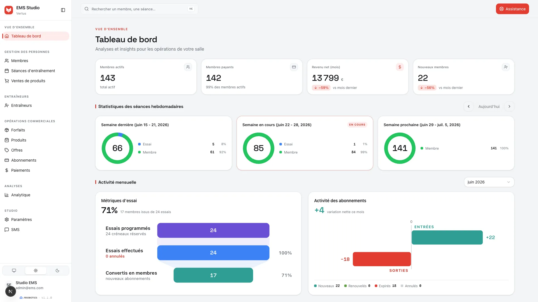The height and width of the screenshot is (302, 538).
Task: Click the search magnifier icon
Action: point(87,9)
